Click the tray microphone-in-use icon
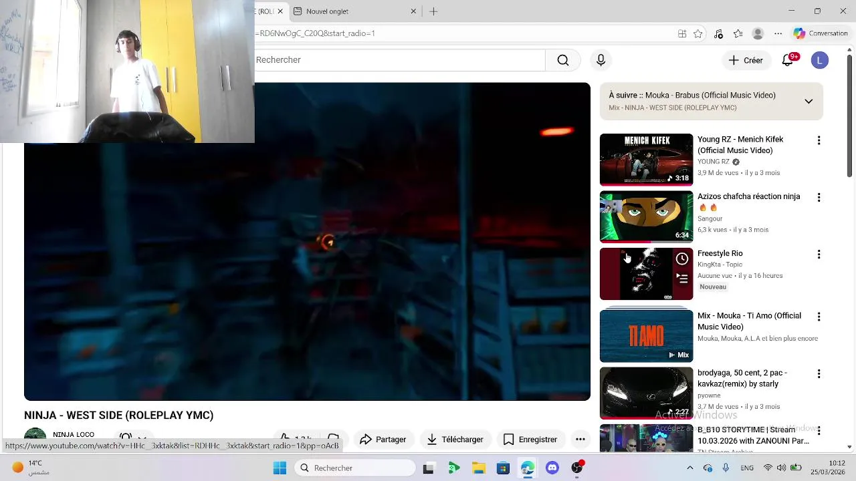856x481 pixels. 726,468
